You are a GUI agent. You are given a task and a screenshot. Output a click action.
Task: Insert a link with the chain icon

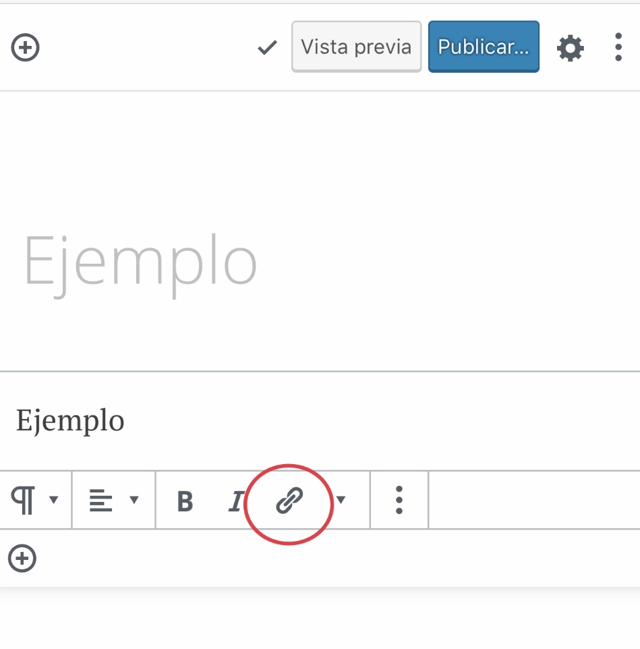point(290,501)
